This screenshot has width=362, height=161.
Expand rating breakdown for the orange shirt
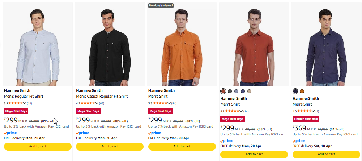(169, 103)
